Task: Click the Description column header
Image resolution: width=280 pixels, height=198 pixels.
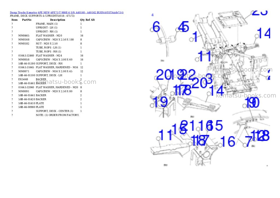Action: [x=57, y=20]
